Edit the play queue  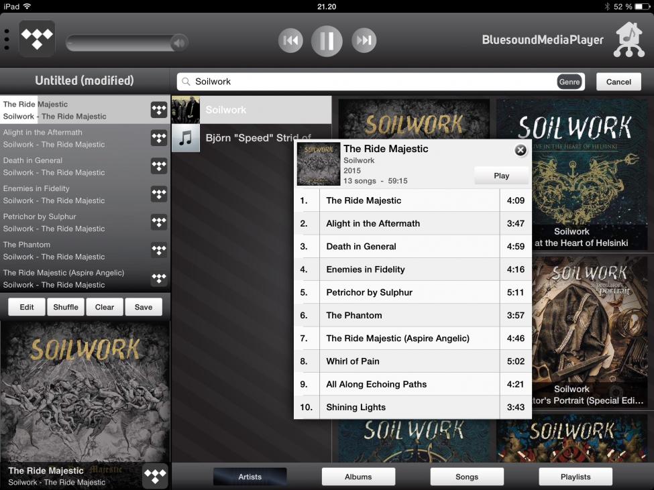coord(27,307)
